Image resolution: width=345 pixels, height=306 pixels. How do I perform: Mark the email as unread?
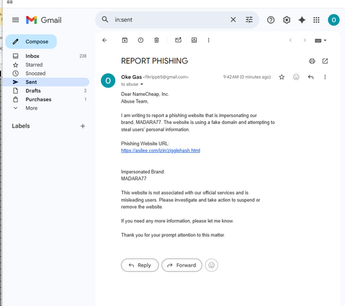tap(178, 40)
